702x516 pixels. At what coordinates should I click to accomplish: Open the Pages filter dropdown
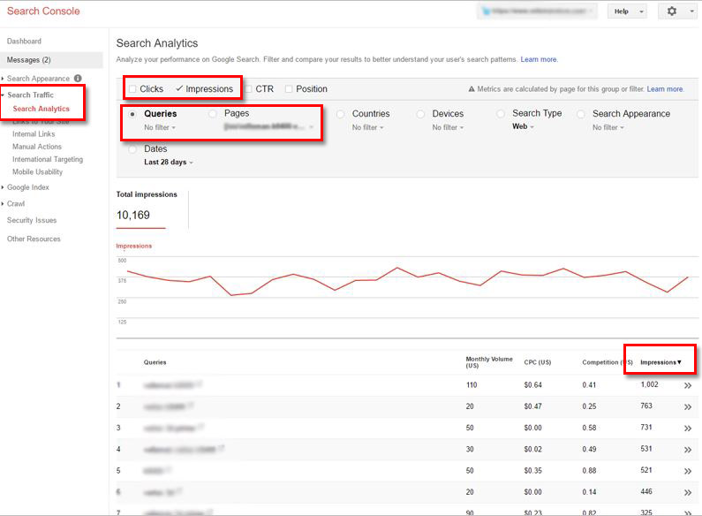pyautogui.click(x=268, y=127)
